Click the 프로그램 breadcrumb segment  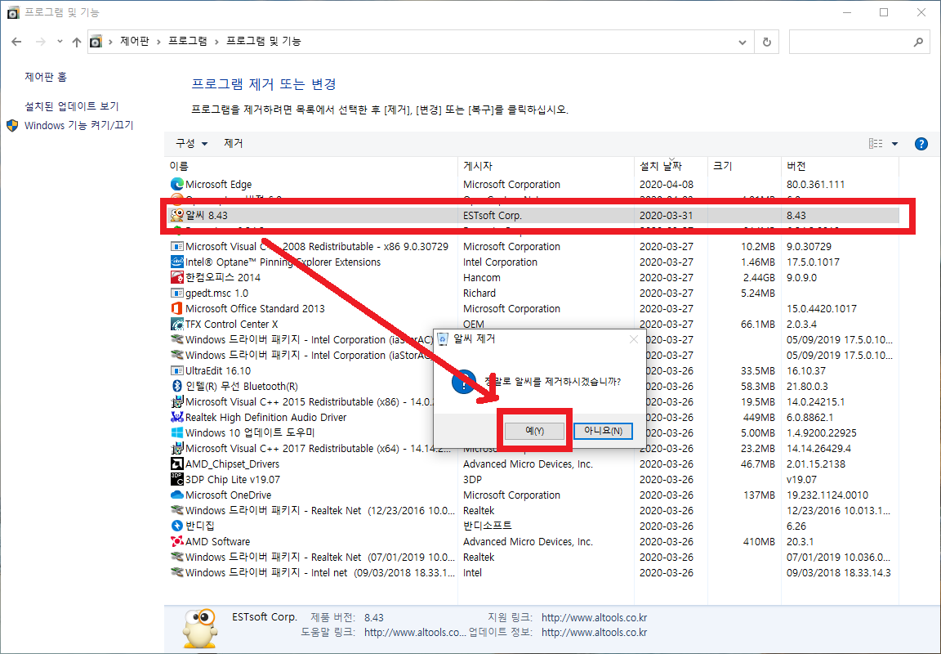(187, 42)
